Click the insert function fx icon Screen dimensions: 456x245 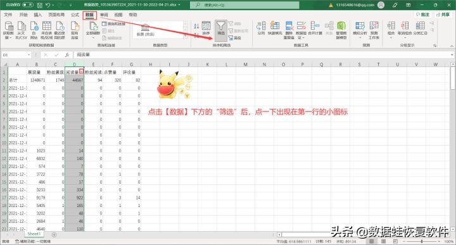(67, 54)
